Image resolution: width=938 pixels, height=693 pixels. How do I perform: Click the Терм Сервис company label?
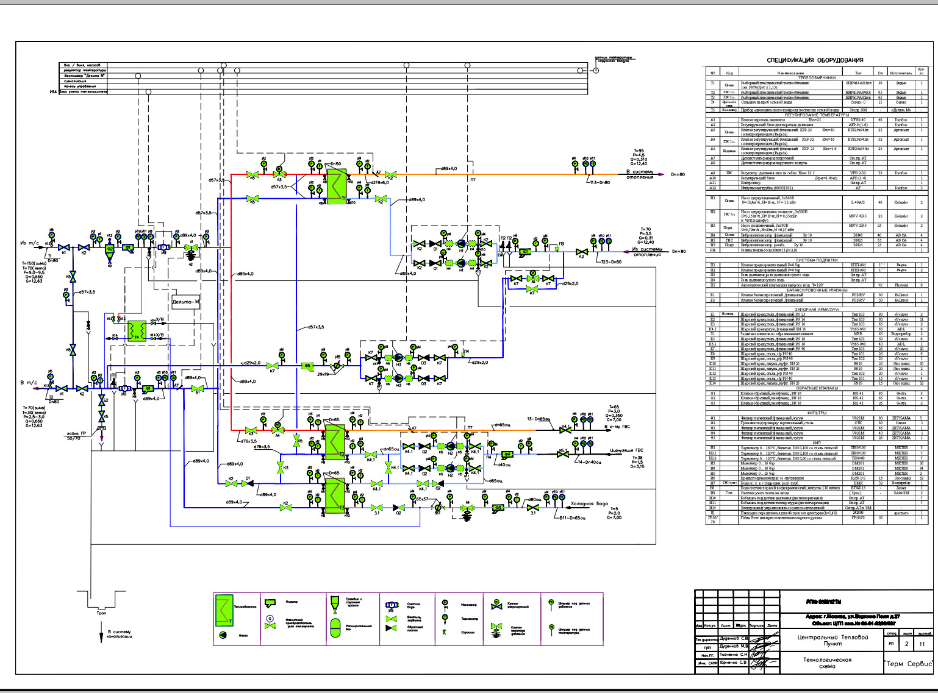click(x=909, y=663)
